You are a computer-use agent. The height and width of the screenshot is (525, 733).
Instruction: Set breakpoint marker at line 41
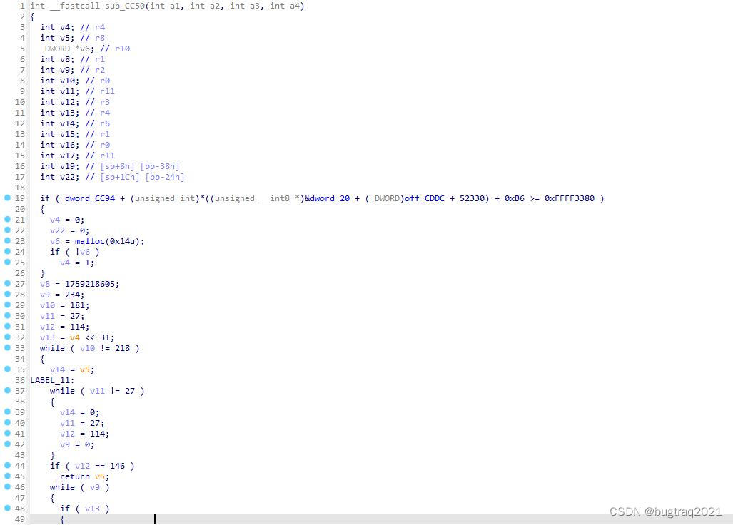coord(7,434)
